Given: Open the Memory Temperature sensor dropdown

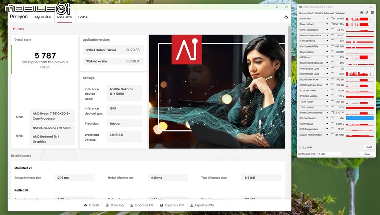Looking at the screenshot, I should pyautogui.click(x=327, y=36).
